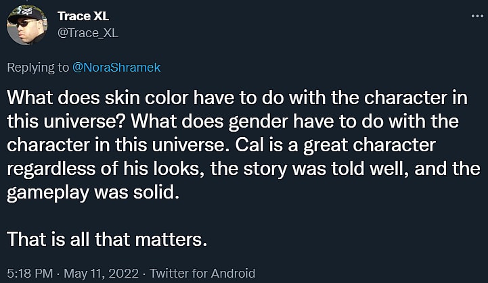Open the "Twitter for Android" source link

pos(202,274)
